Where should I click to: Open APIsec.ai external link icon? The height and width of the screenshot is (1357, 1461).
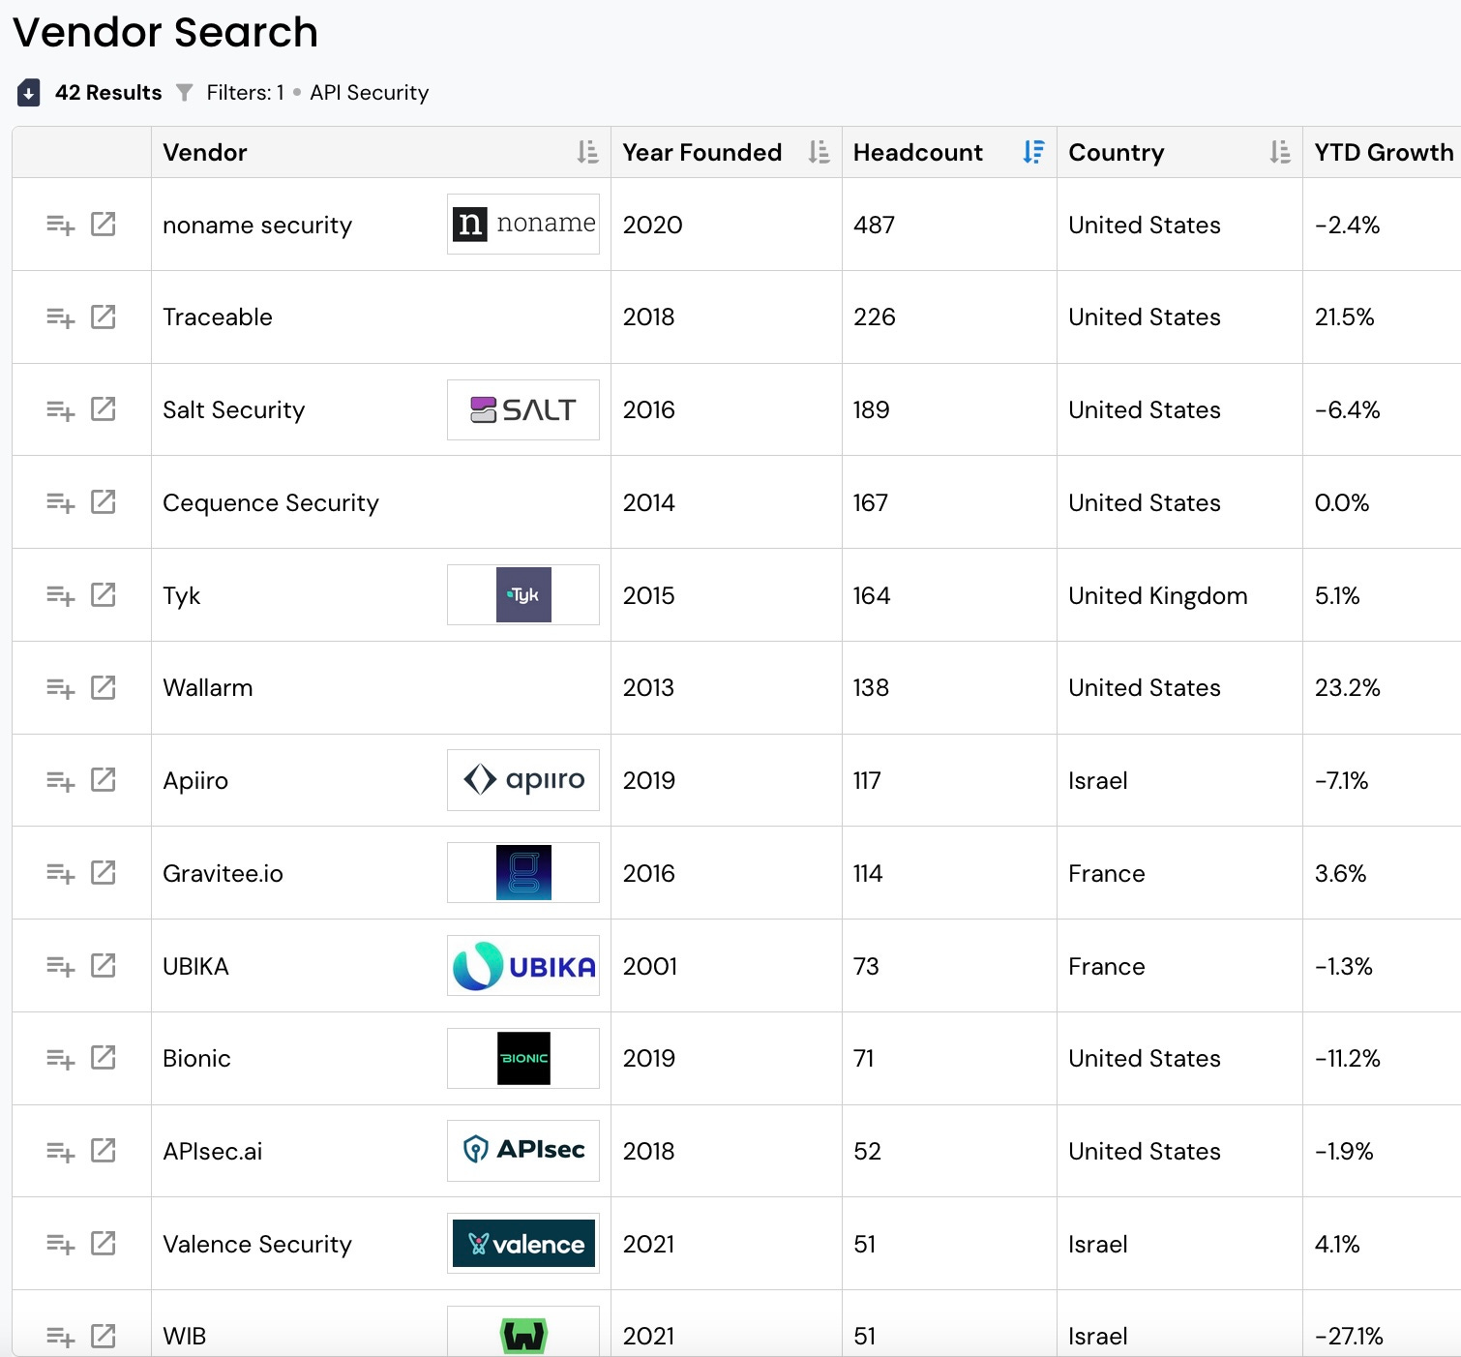(103, 1151)
